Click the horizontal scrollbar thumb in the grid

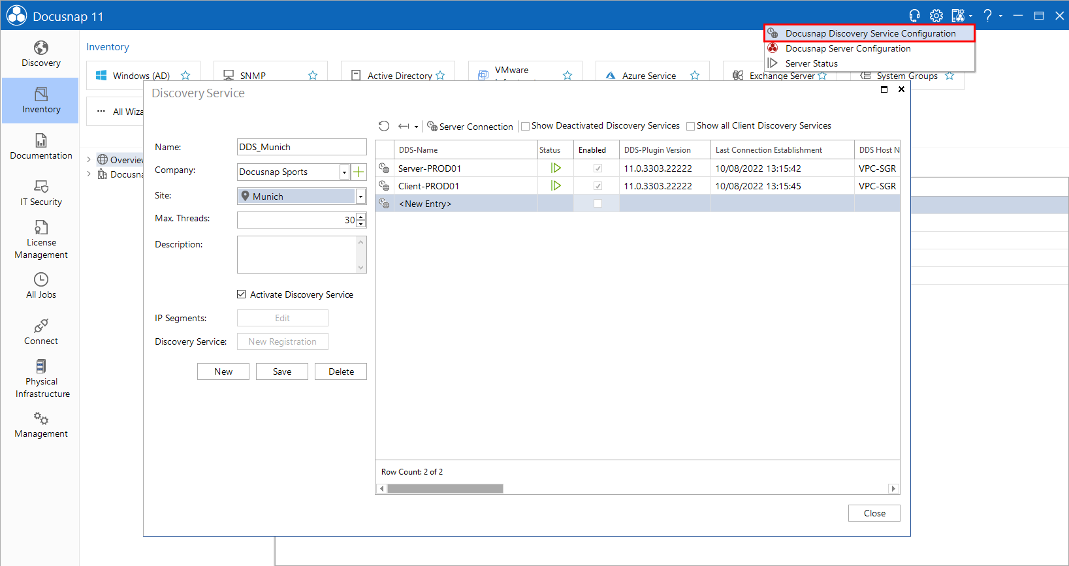pos(445,488)
